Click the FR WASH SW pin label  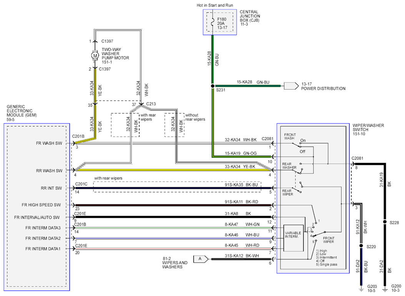[x=49, y=143]
